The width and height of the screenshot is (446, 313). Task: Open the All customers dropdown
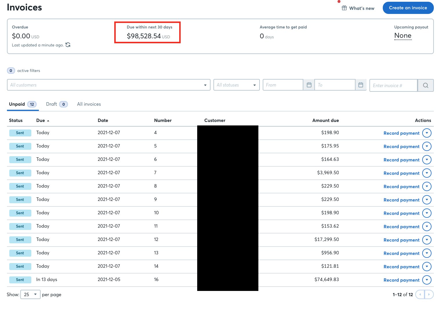click(x=109, y=85)
